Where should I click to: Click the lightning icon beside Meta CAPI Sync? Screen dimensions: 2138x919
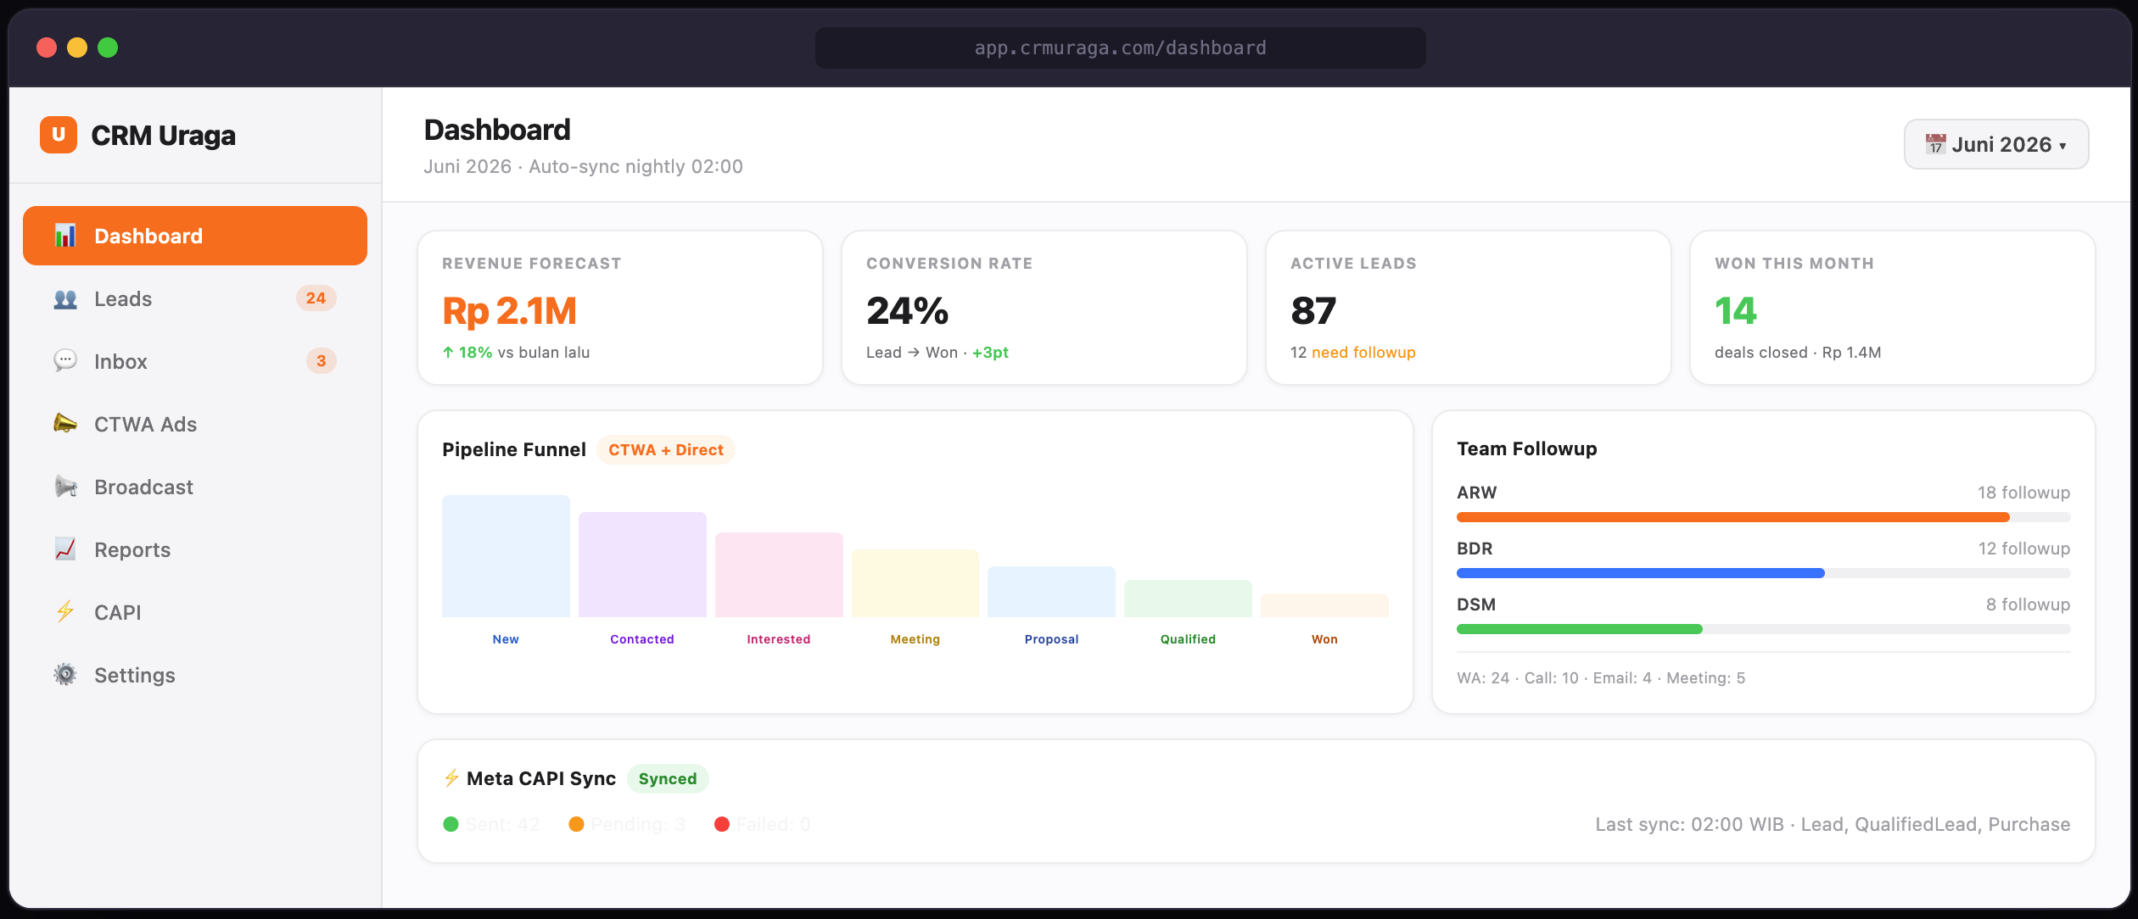pos(451,778)
